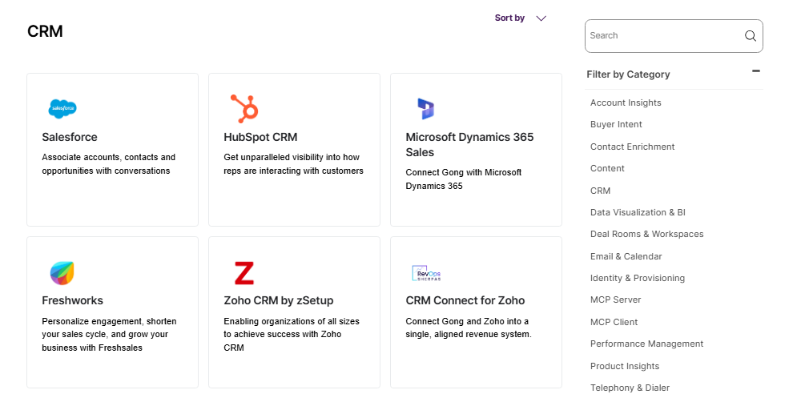Image resolution: width=801 pixels, height=394 pixels.
Task: Focus the Search input field
Action: 674,36
